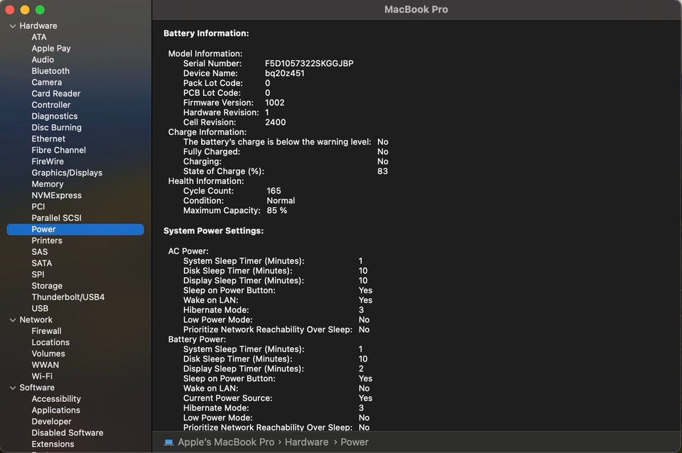Select NVMExpress in the sidebar
682x453 pixels.
(56, 195)
